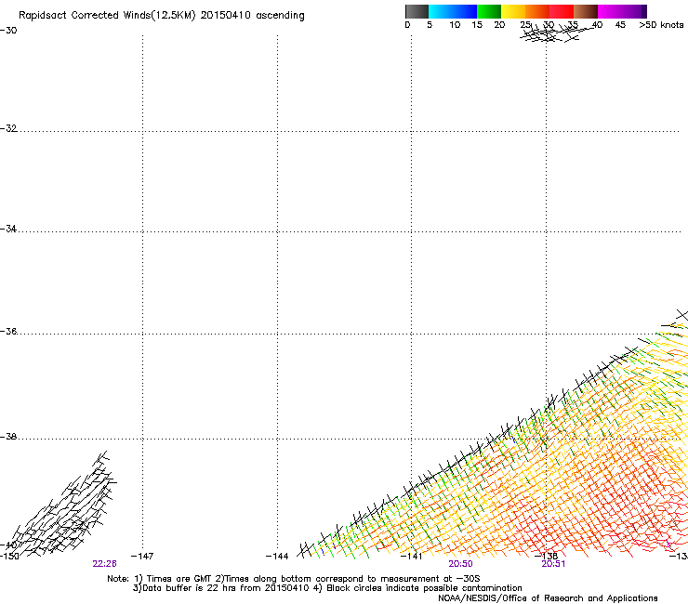The height and width of the screenshot is (604, 688).
Task: Click the -34 latitude label
Action: coord(8,229)
